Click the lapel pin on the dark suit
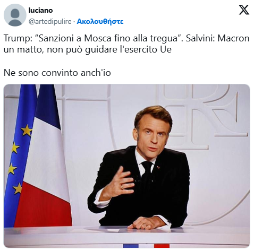The image size is (254, 251). (x=158, y=167)
